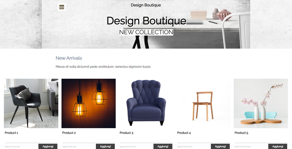This screenshot has width=292, height=149.
Task: Open the wooden chair product image
Action: [203, 103]
